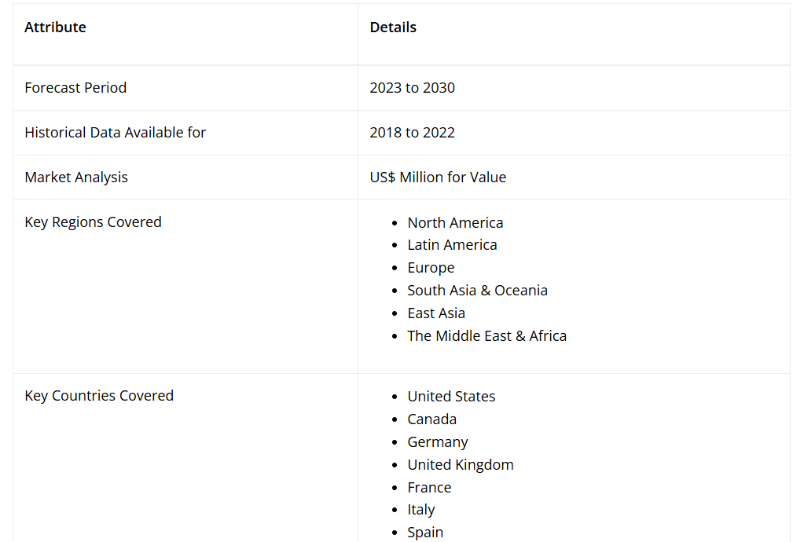Click United States list item
The image size is (793, 542).
(x=451, y=397)
